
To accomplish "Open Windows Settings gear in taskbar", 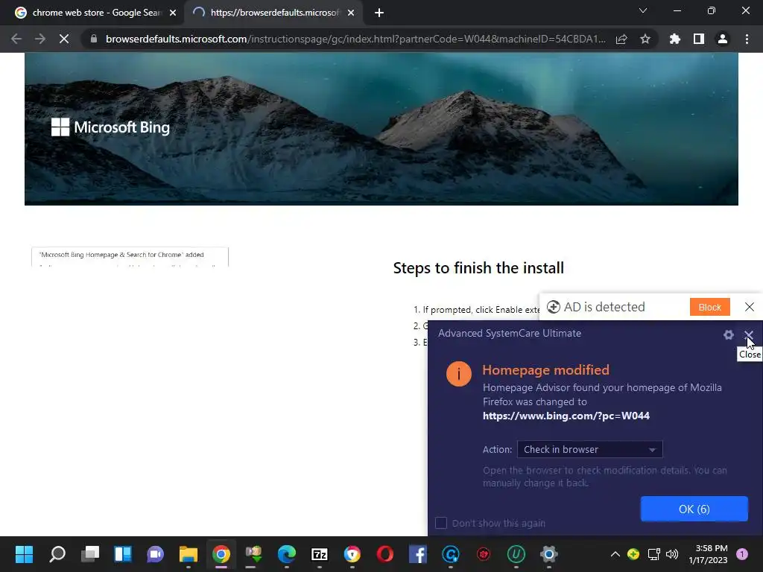I will (x=548, y=554).
